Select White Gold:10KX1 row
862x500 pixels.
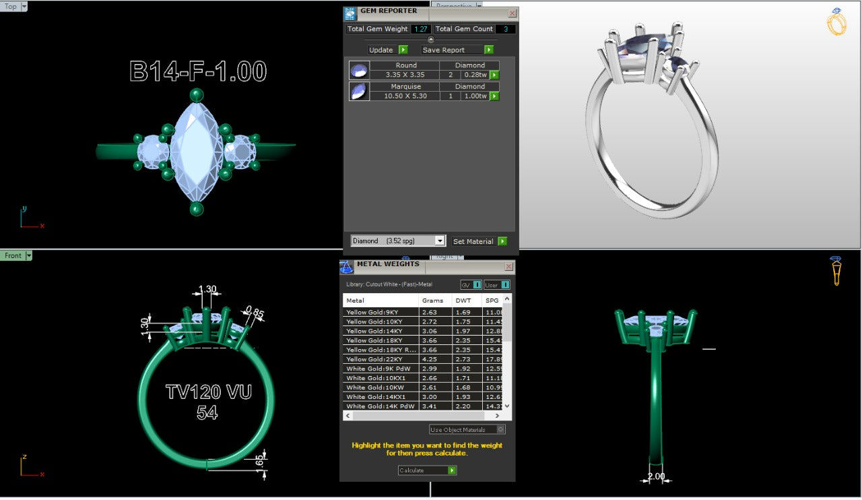pos(423,379)
